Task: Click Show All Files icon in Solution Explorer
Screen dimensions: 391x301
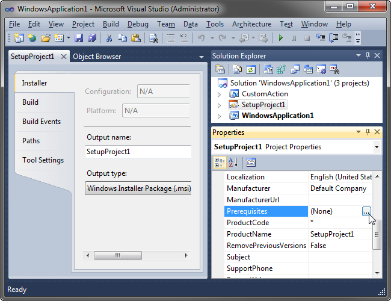Action: (x=237, y=69)
